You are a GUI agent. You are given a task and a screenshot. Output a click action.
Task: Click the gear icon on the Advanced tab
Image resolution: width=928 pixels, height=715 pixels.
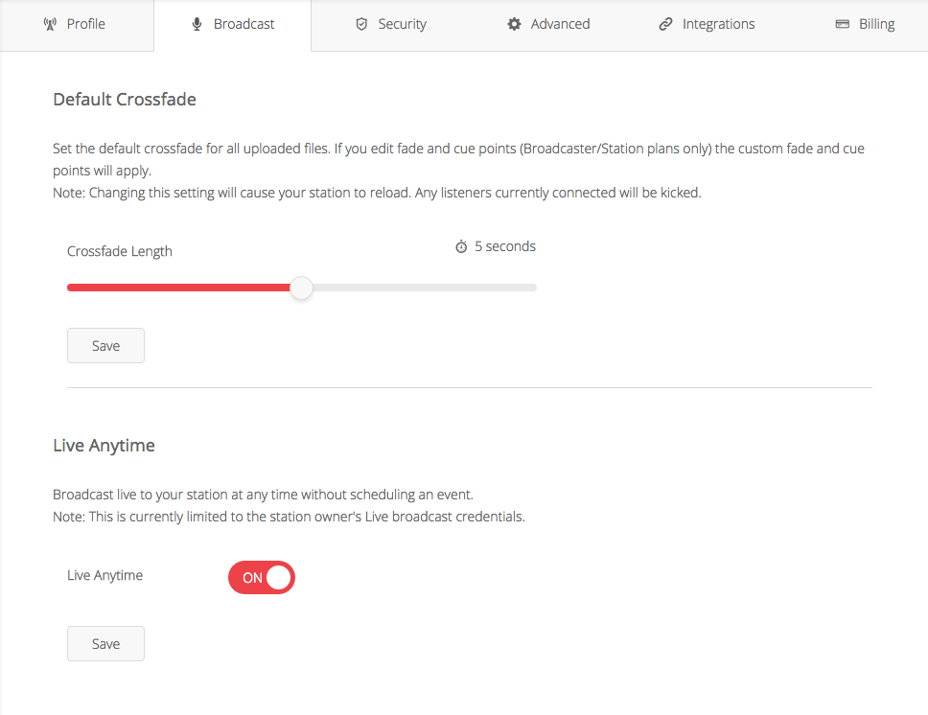tap(515, 24)
